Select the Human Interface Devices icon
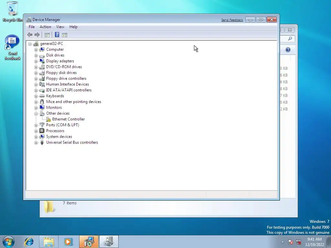 (42, 84)
